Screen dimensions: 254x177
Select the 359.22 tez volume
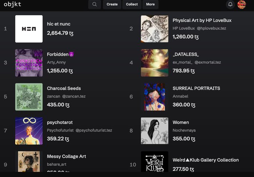click(x=58, y=139)
